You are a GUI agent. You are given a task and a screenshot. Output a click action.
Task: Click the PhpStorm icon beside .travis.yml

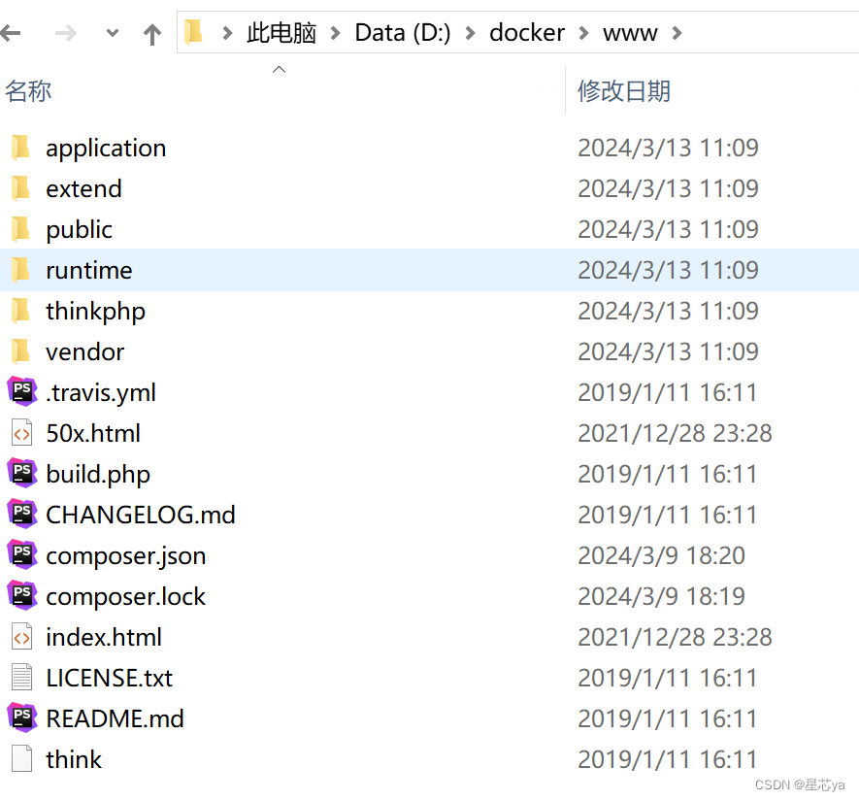pos(21,392)
